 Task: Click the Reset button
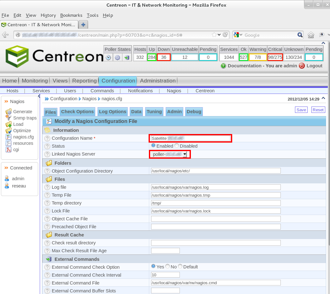[x=318, y=109]
